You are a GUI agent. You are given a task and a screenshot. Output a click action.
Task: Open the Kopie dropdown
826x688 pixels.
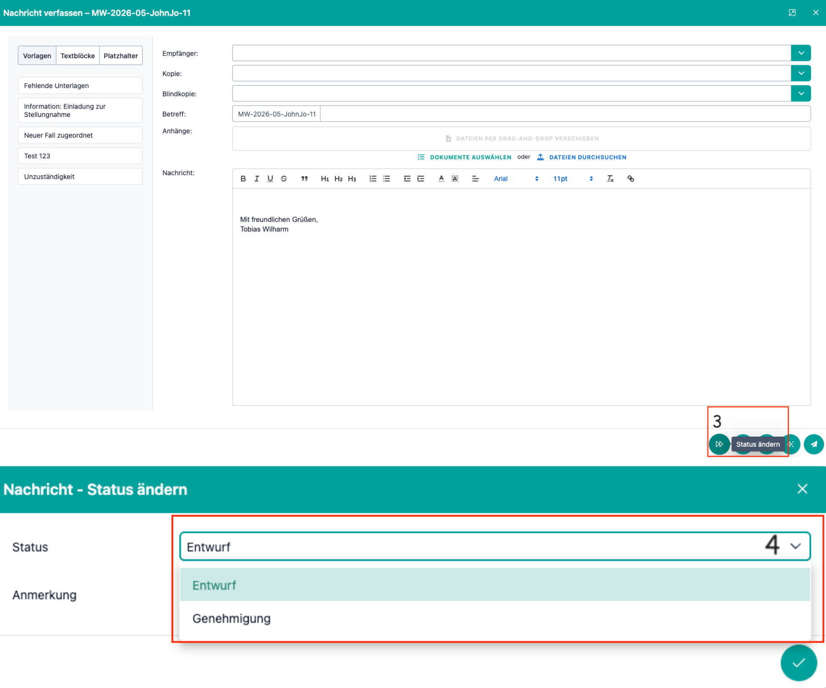pos(801,73)
